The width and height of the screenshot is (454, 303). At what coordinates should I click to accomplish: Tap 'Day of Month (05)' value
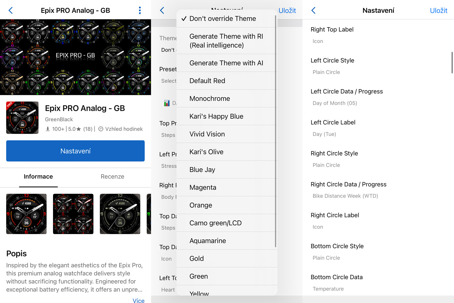point(335,103)
